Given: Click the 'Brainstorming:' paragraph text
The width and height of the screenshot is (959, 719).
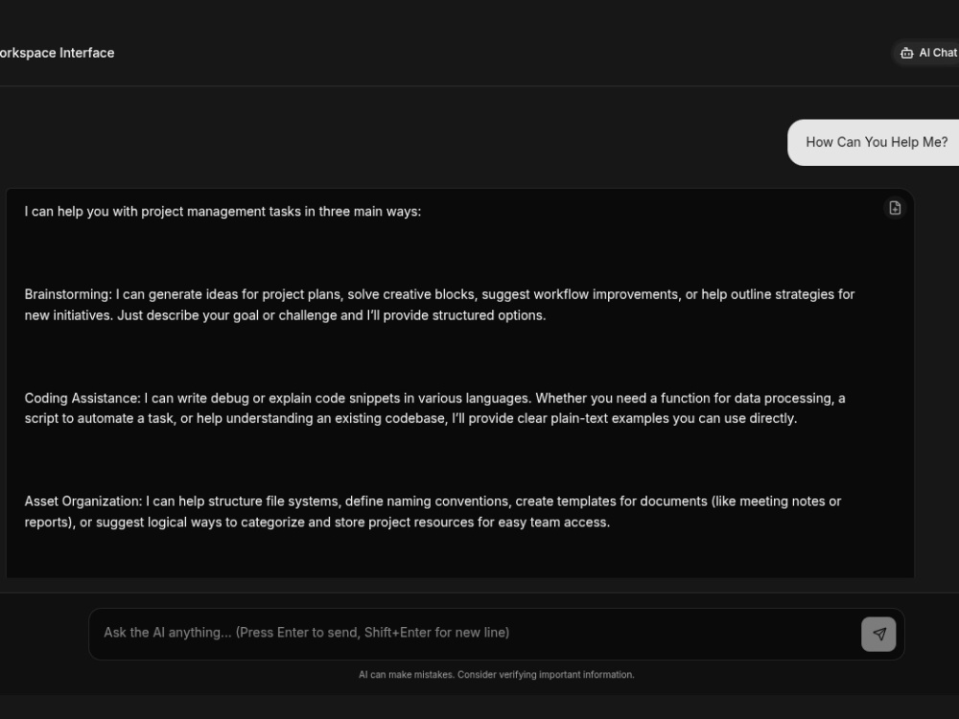Looking at the screenshot, I should coord(439,305).
